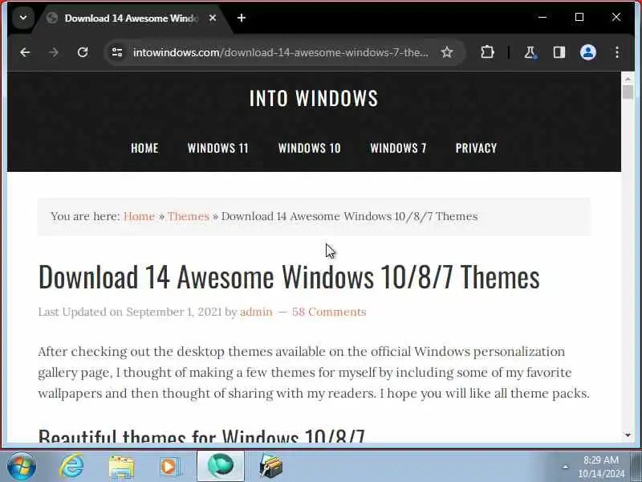
Task: Toggle the browser side panel
Action: tap(559, 52)
